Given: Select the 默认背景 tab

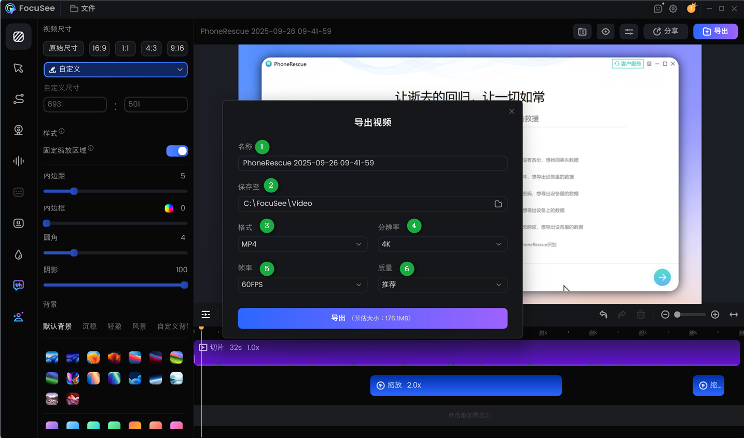Looking at the screenshot, I should pyautogui.click(x=58, y=326).
